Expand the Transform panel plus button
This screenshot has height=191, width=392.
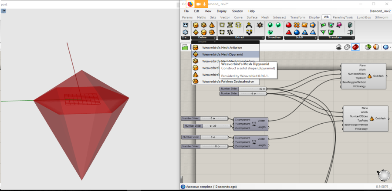[353, 38]
